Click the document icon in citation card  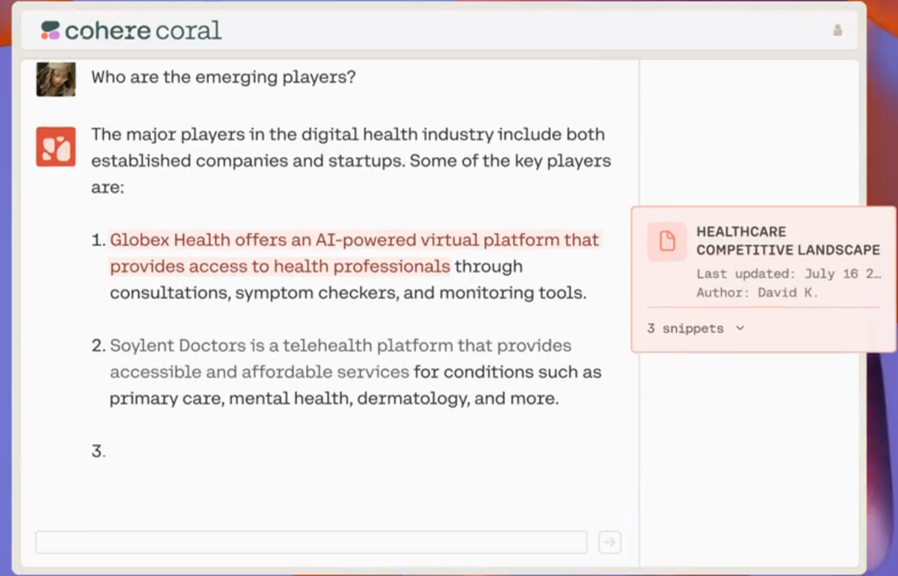(x=667, y=241)
